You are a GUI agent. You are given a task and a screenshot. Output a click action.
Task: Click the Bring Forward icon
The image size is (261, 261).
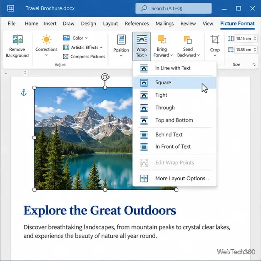coord(162,40)
